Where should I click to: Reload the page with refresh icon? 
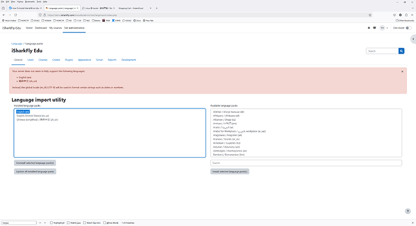point(16,15)
